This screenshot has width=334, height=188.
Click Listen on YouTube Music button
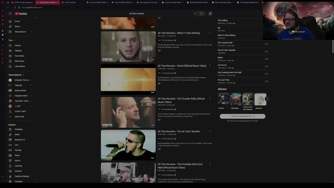point(242,116)
